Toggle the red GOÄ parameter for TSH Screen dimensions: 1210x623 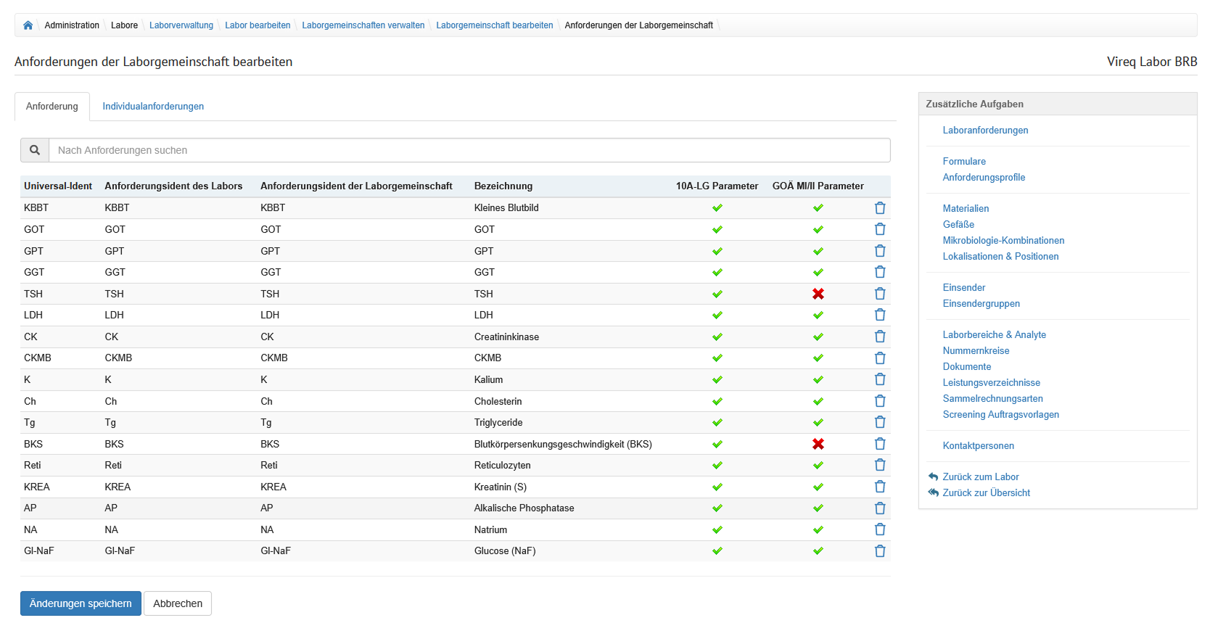coord(818,294)
